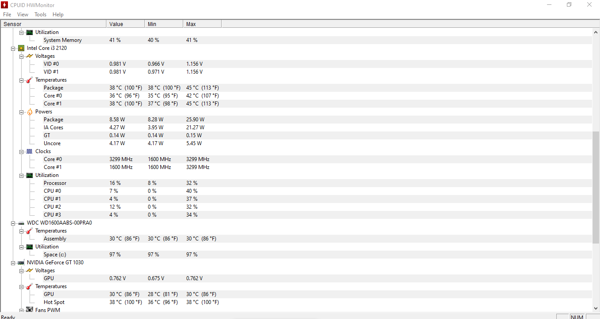The image size is (600, 319).
Task: Open the Help menu
Action: pos(58,15)
